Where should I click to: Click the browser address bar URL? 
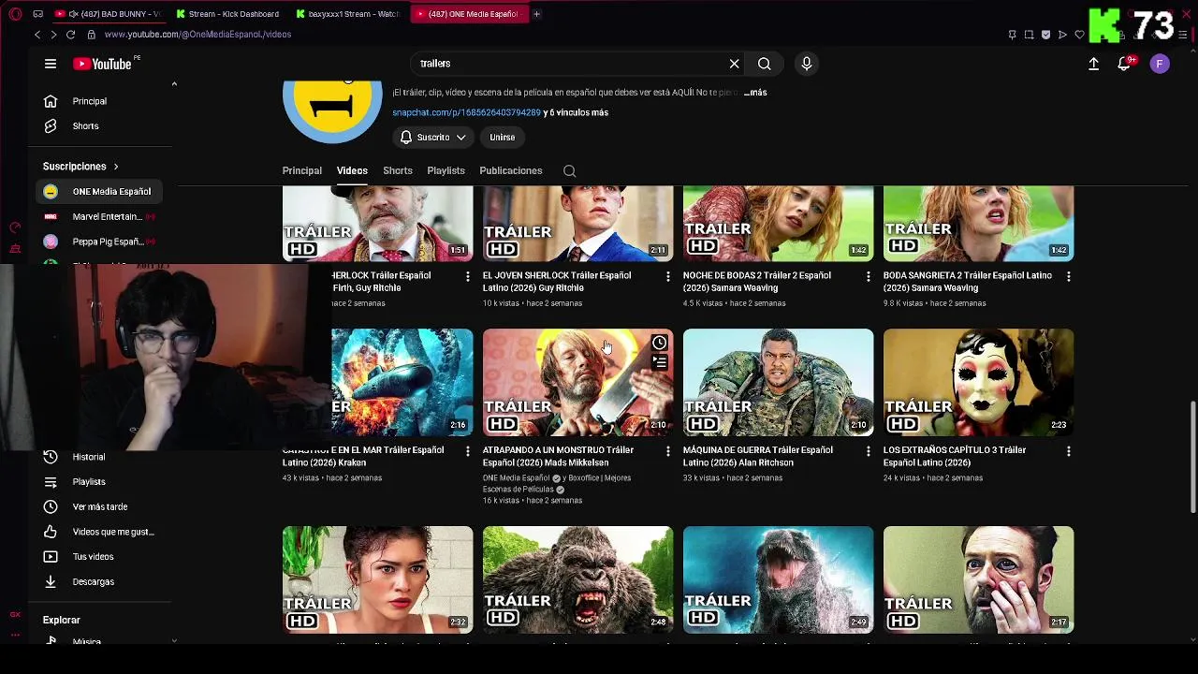click(x=197, y=35)
